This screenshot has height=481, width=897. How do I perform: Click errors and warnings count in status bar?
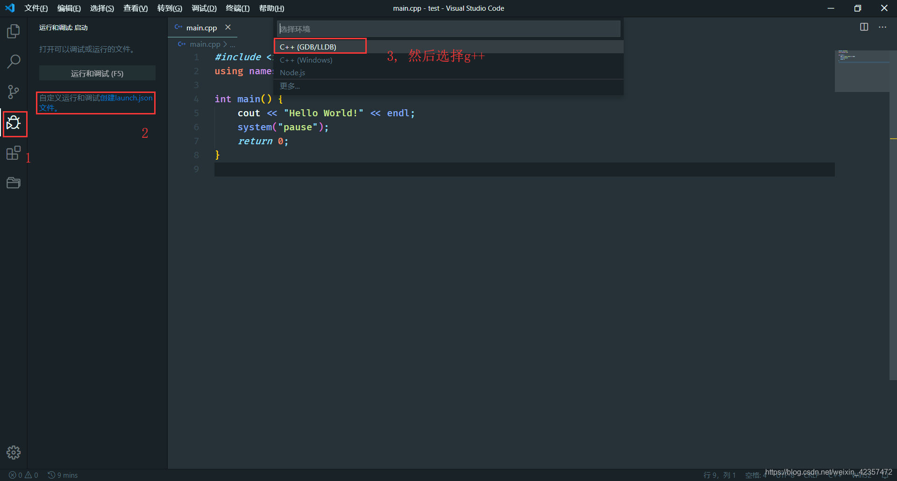(x=23, y=475)
